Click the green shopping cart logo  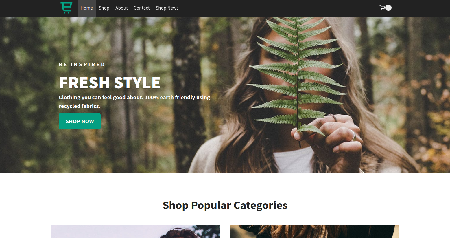click(x=66, y=8)
